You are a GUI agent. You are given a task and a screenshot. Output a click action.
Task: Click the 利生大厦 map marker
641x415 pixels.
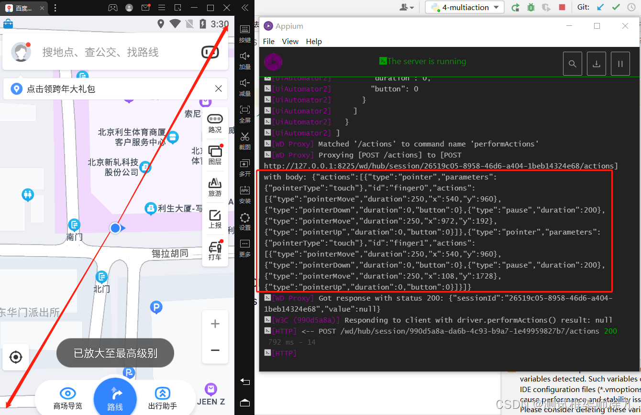point(151,208)
